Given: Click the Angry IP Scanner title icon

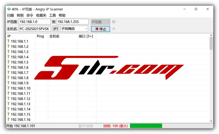Looking at the screenshot, I should tap(9, 9).
